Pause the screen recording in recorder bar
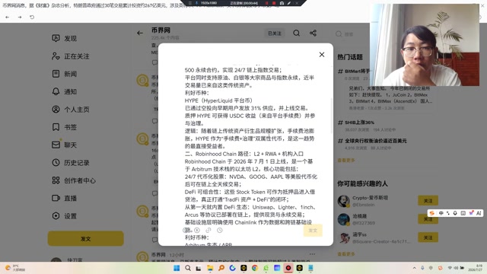Screen dimensions: 487x274 coord(267,3)
